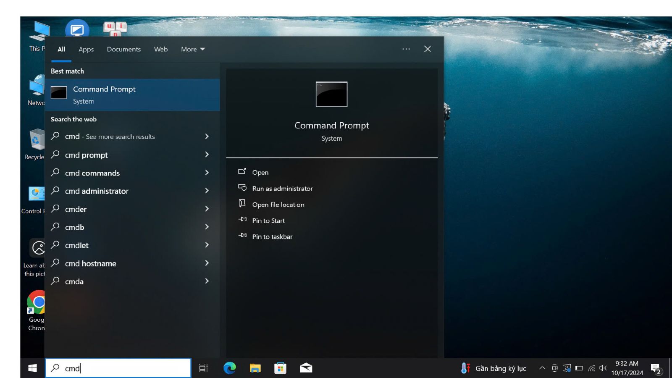
Task: Select the Network desktop icon
Action: [36, 90]
